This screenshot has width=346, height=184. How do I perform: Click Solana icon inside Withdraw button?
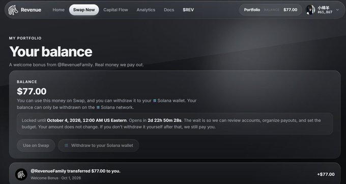pos(66,145)
